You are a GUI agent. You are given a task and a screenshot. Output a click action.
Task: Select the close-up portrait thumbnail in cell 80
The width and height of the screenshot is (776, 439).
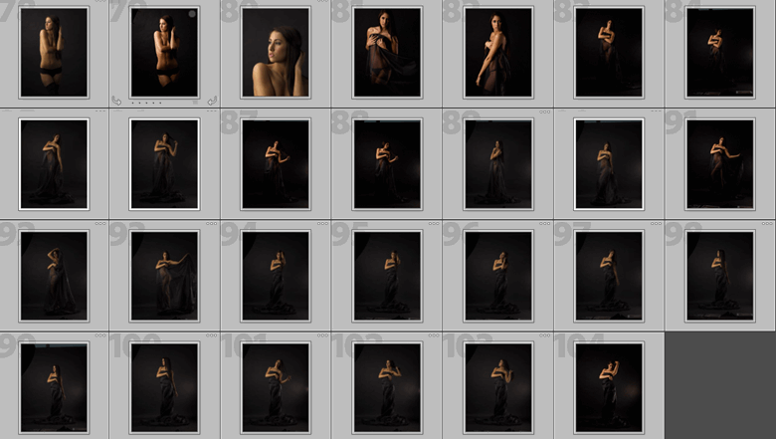coord(276,52)
